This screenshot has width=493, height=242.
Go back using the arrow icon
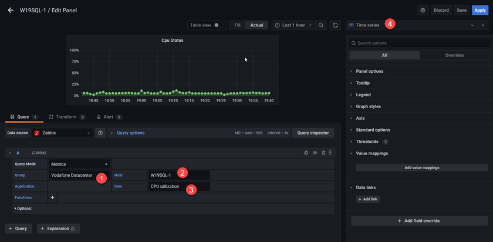(x=11, y=11)
